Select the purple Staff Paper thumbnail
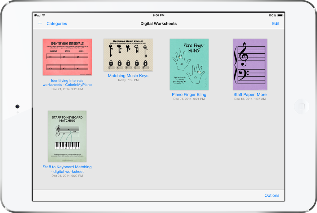Screen dimensions: 317x213 250,64
